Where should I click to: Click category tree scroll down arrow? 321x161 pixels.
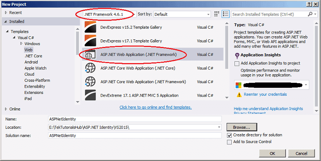(x=78, y=102)
